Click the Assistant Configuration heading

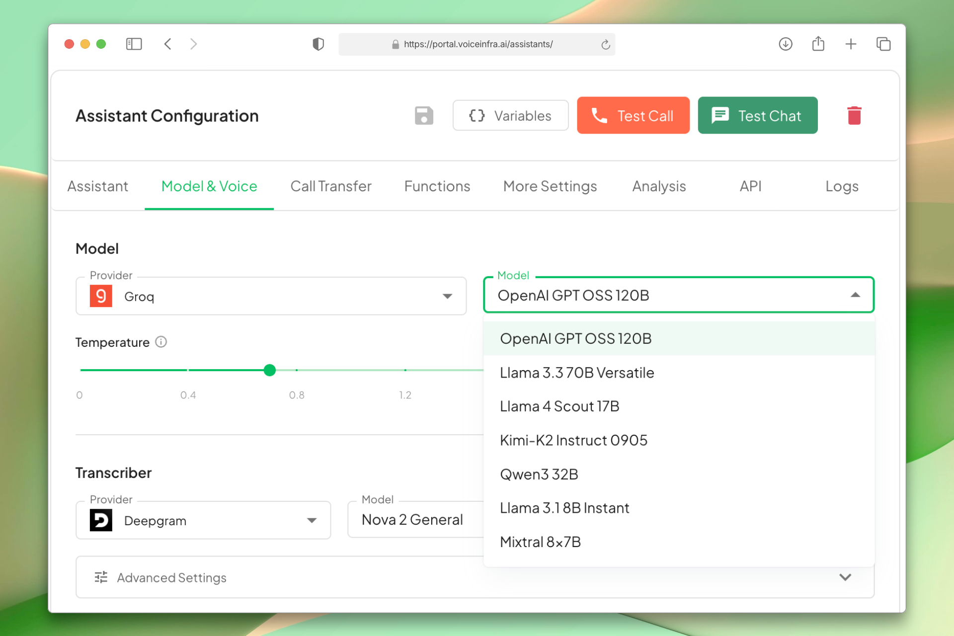click(167, 116)
